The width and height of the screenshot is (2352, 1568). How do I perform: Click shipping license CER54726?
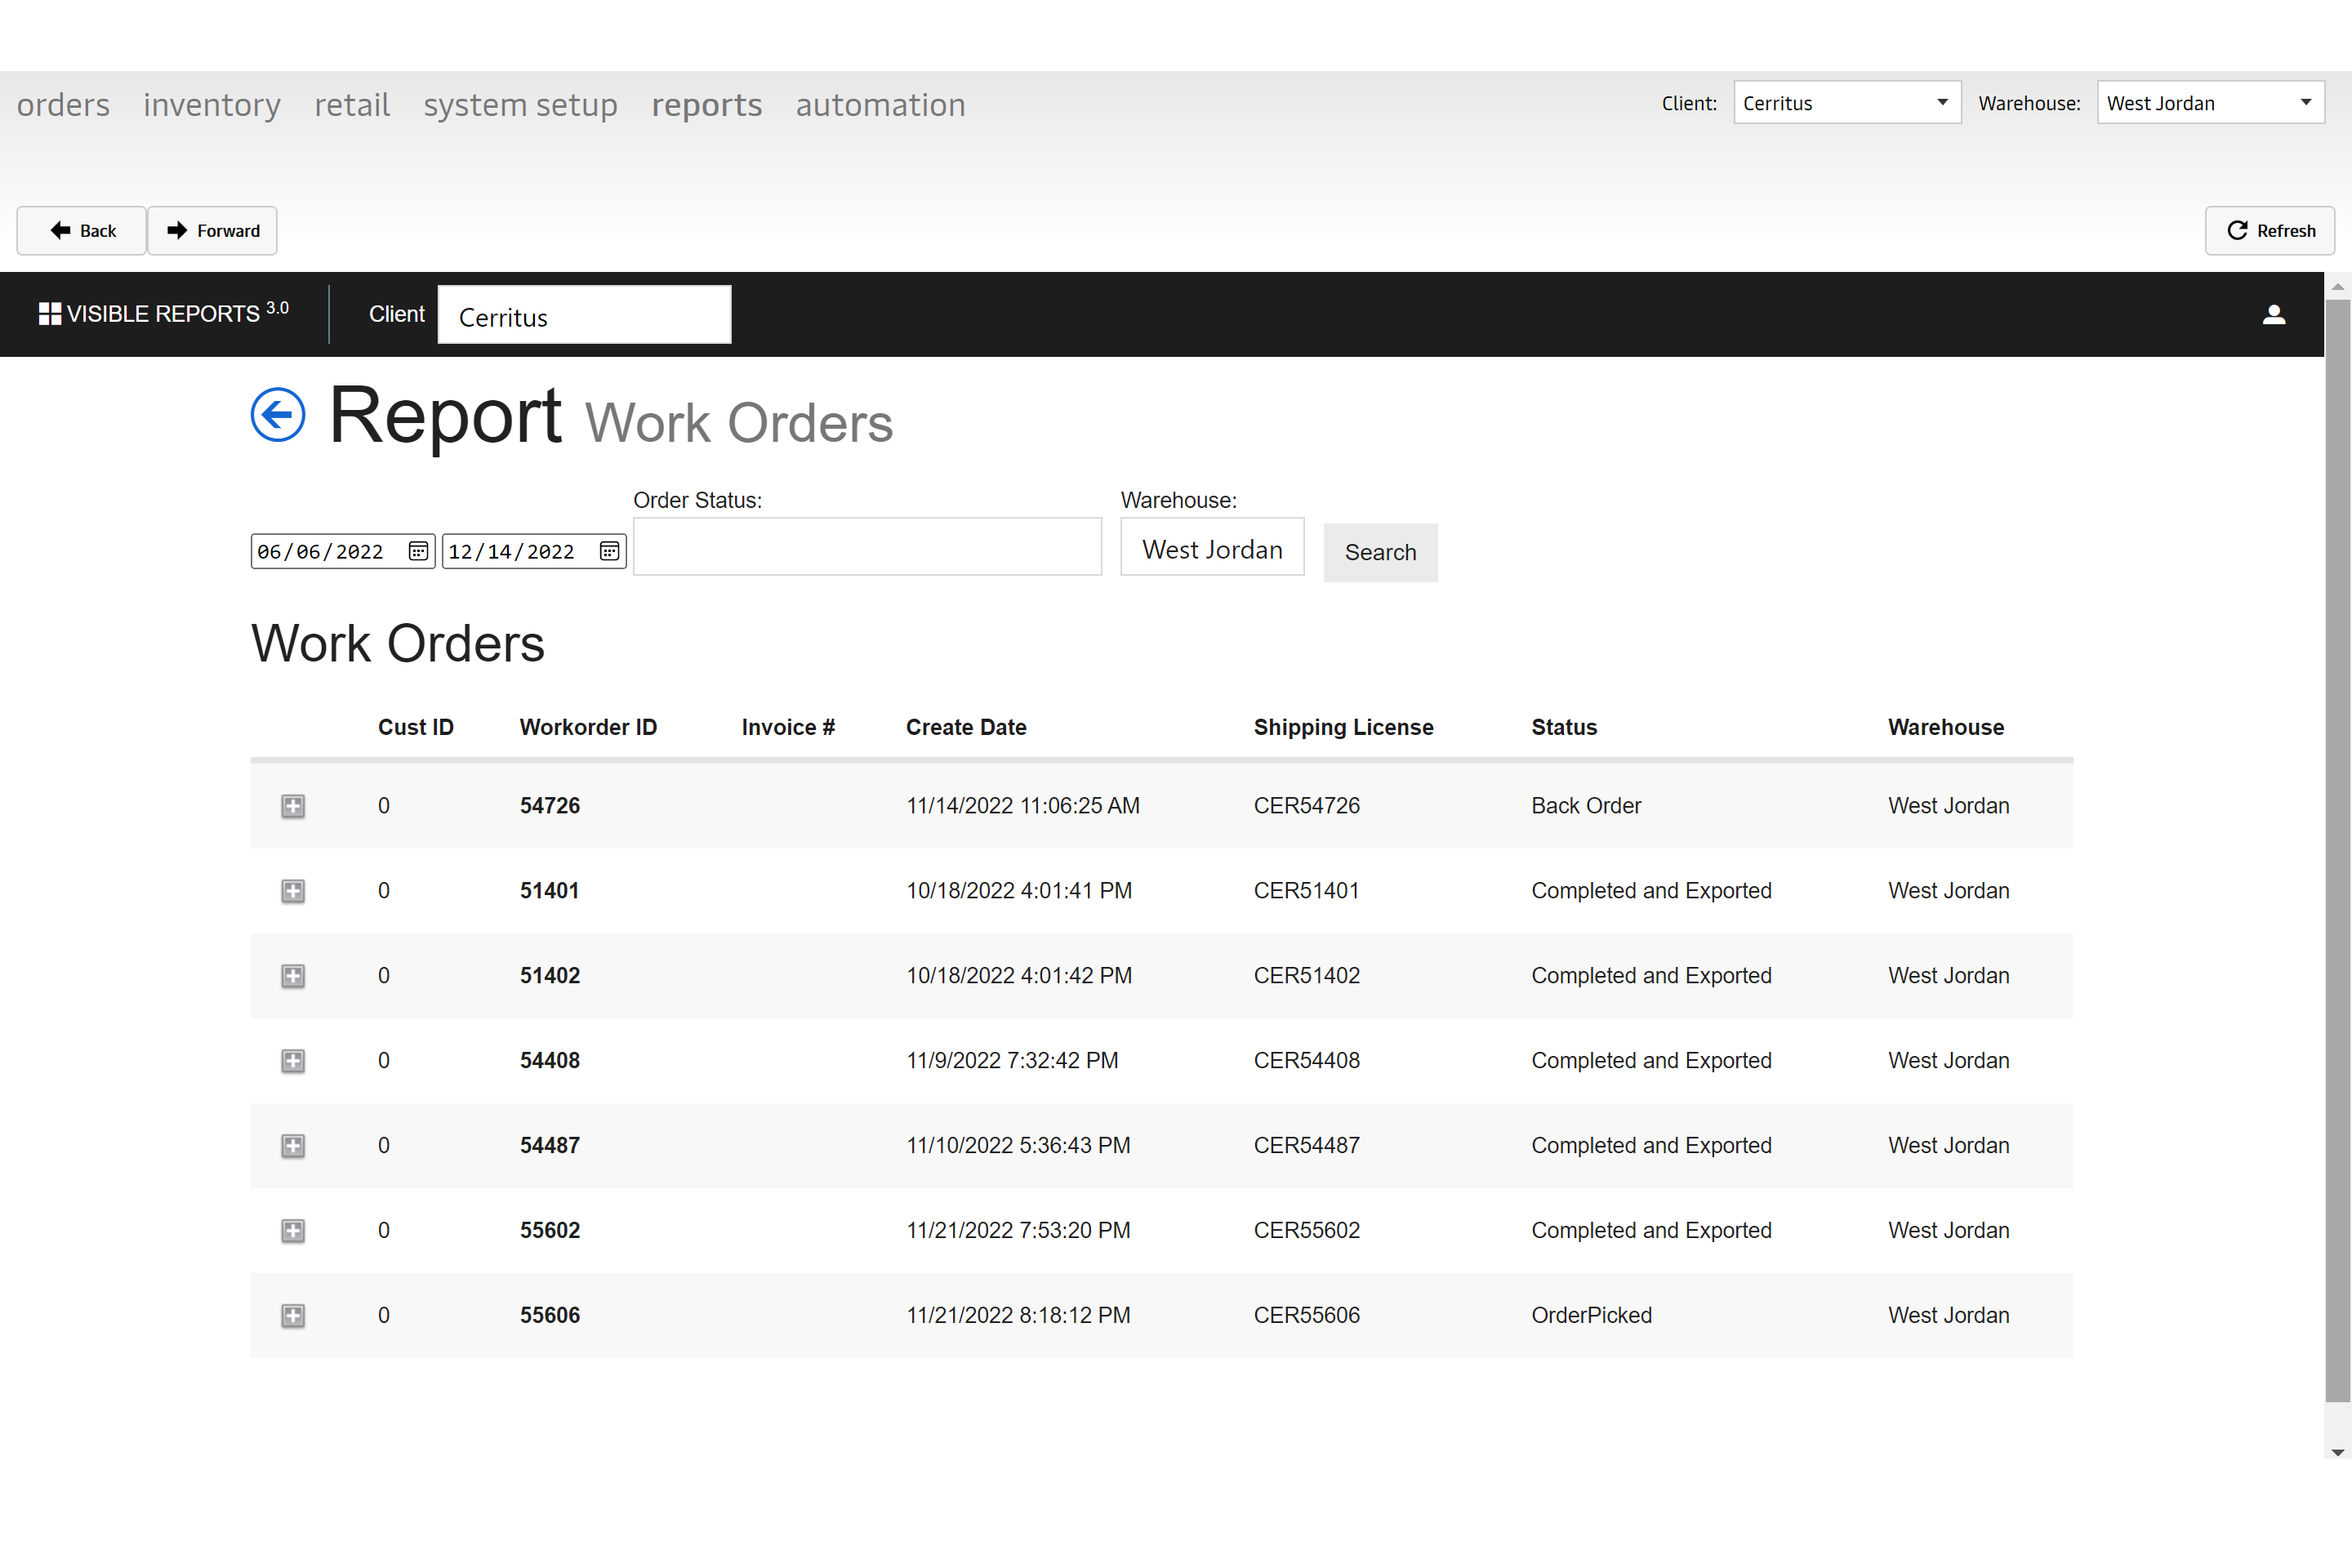(x=1307, y=806)
